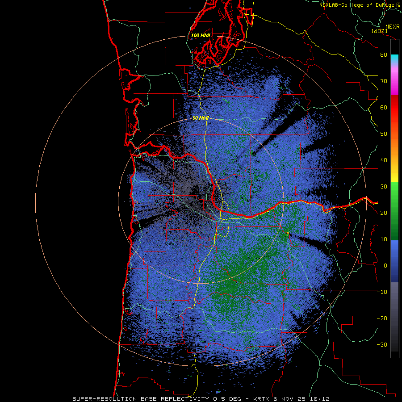Screen dimensions: 402x402
Task: Select the 40 value on dBZ scale
Action: click(384, 160)
